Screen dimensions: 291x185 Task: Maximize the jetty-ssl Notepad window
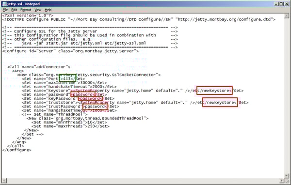[x=281, y=4]
